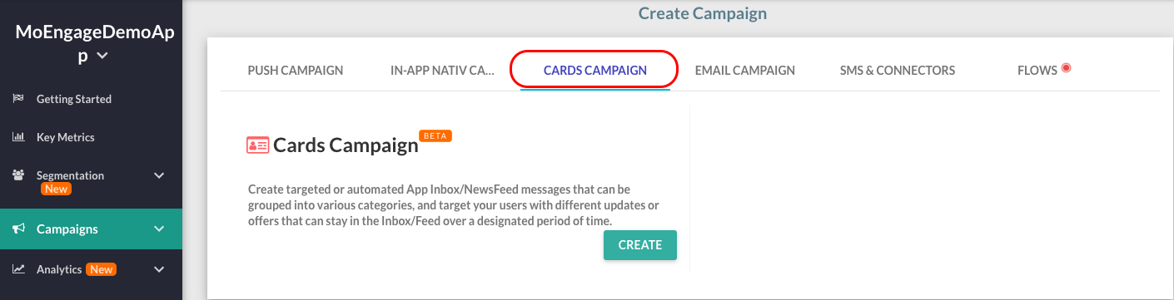Select the Cards Campaign tab
This screenshot has height=300, width=1174.
595,71
